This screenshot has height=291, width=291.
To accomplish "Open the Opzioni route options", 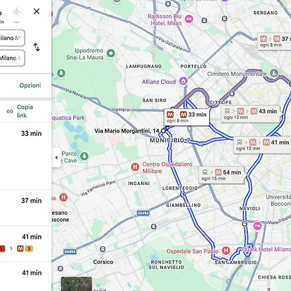I will click(x=30, y=85).
